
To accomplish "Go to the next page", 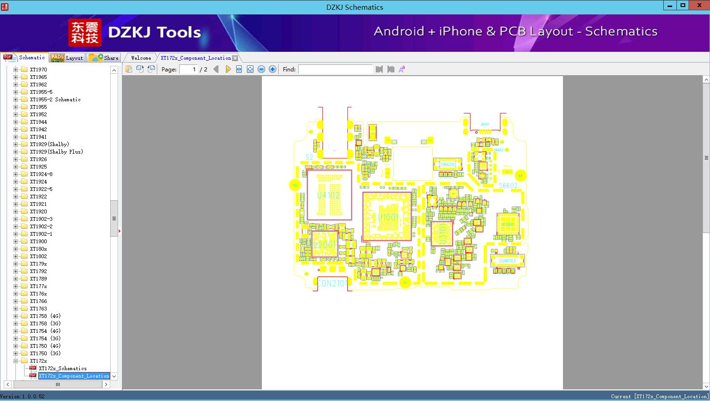I will [x=228, y=69].
